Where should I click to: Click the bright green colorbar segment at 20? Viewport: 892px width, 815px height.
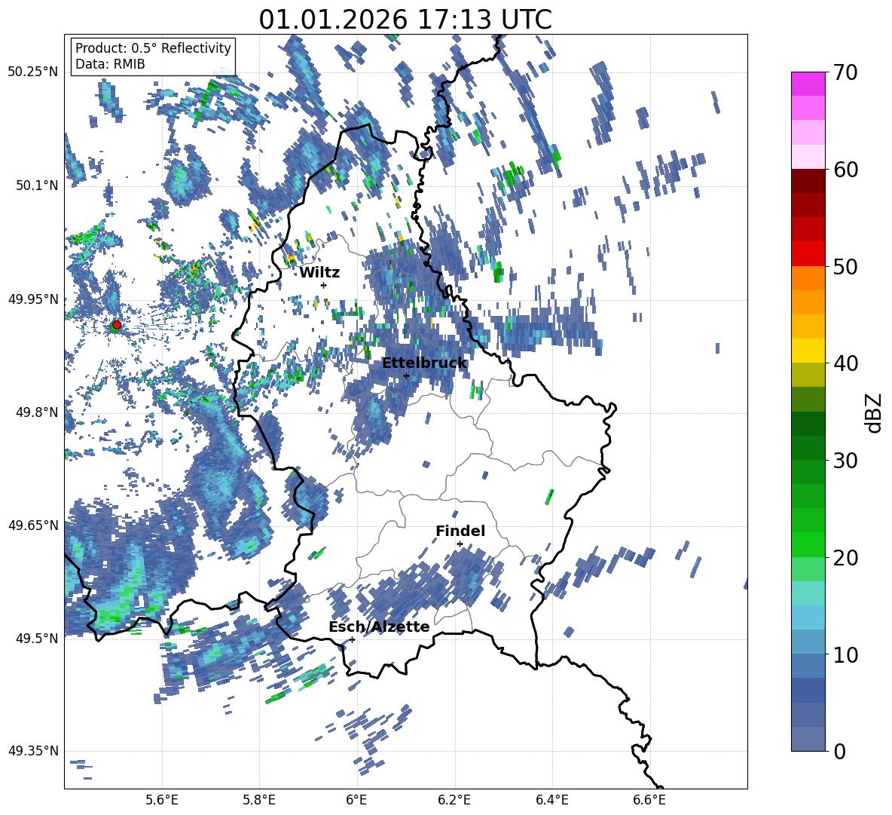[x=808, y=544]
